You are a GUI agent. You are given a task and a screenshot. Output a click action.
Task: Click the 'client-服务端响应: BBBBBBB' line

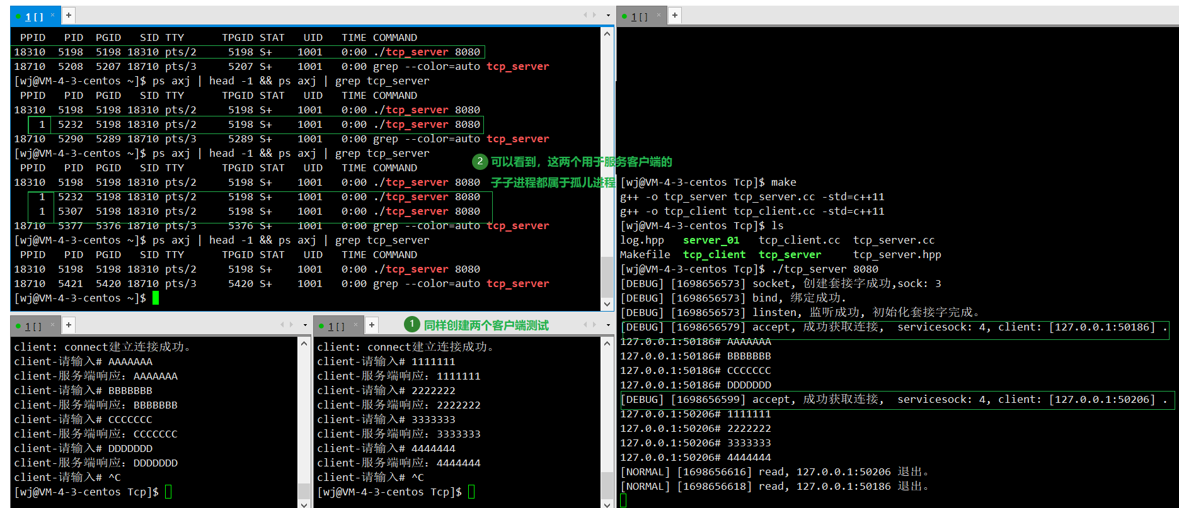pyautogui.click(x=96, y=405)
